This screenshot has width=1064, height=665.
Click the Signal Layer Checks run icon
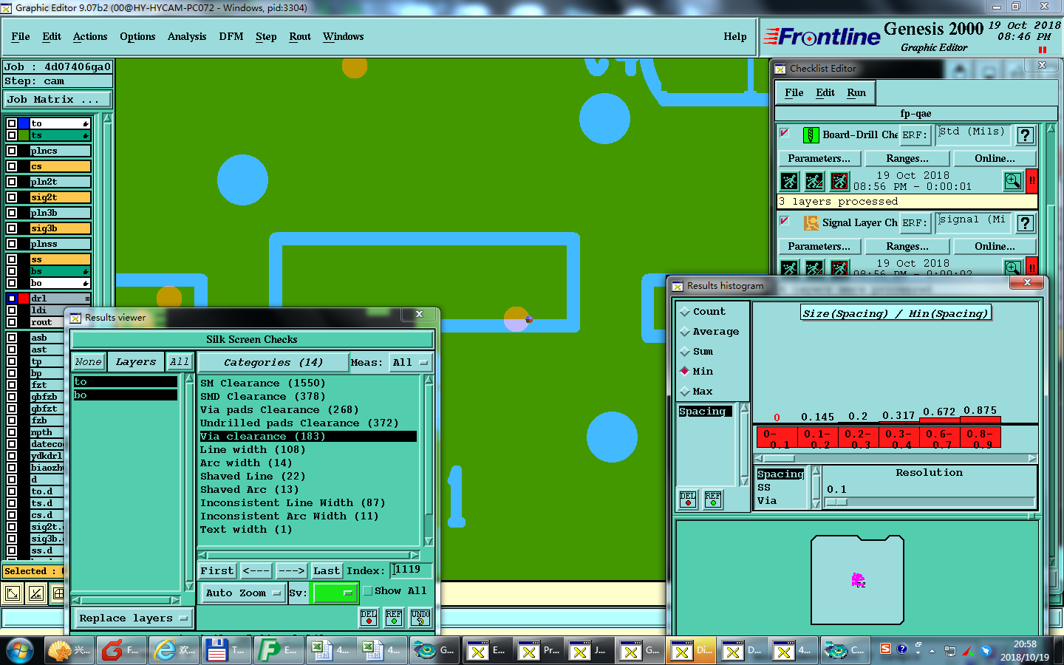point(790,269)
